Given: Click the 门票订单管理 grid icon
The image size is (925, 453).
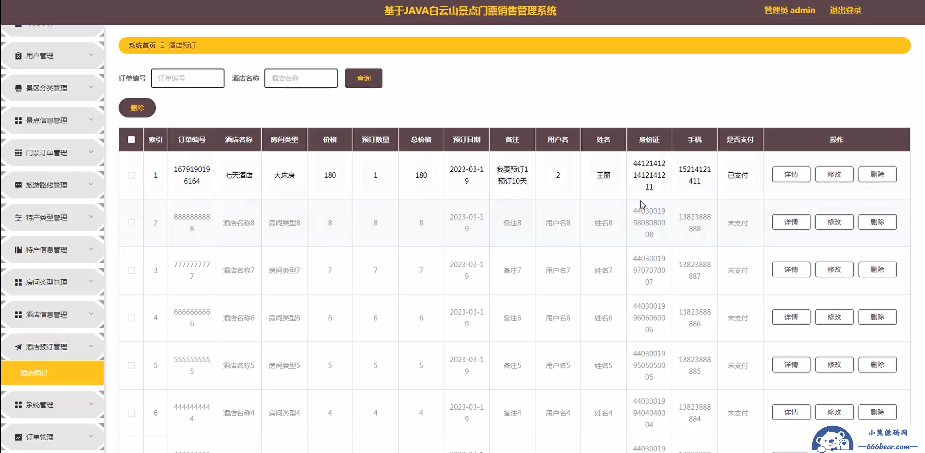Looking at the screenshot, I should (18, 153).
